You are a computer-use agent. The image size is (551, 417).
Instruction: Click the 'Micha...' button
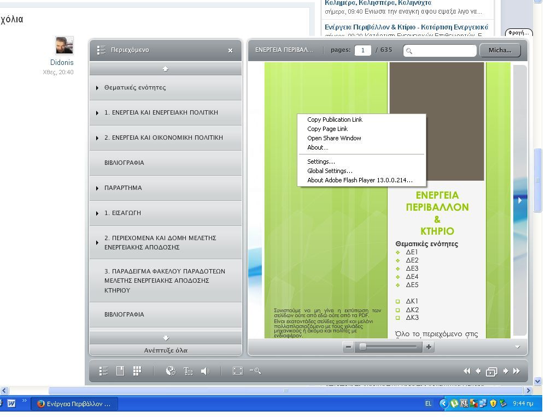coord(500,50)
